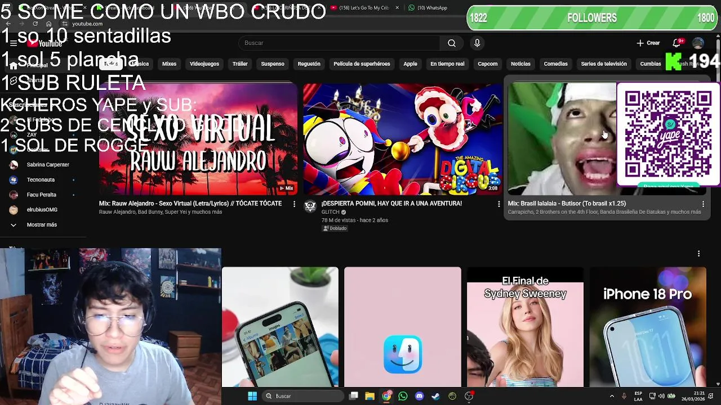Image resolution: width=721 pixels, height=405 pixels.
Task: Select the Capcom filter chip
Action: pos(488,64)
